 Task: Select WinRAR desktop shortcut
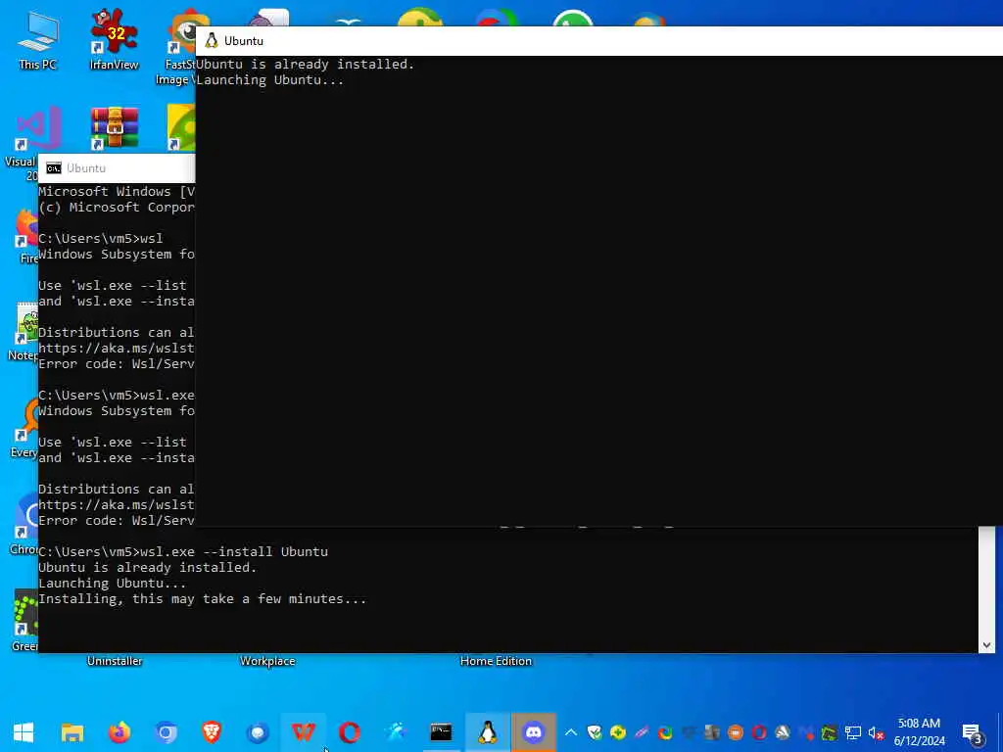pyautogui.click(x=114, y=128)
